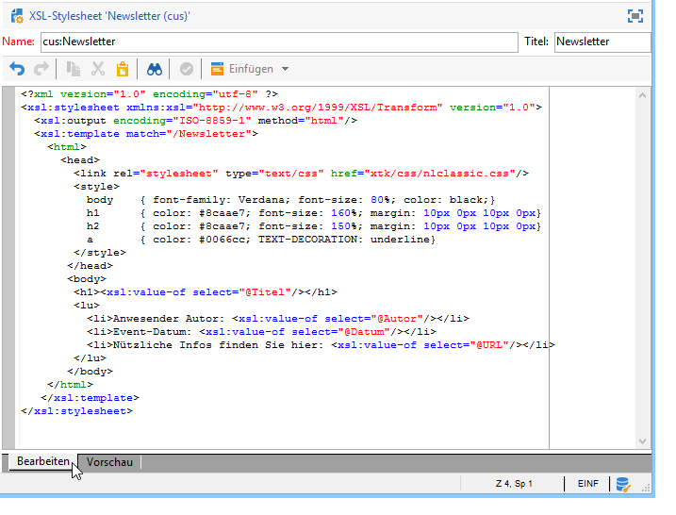
Task: Click the body font-family Verdana style line
Action: (290, 200)
